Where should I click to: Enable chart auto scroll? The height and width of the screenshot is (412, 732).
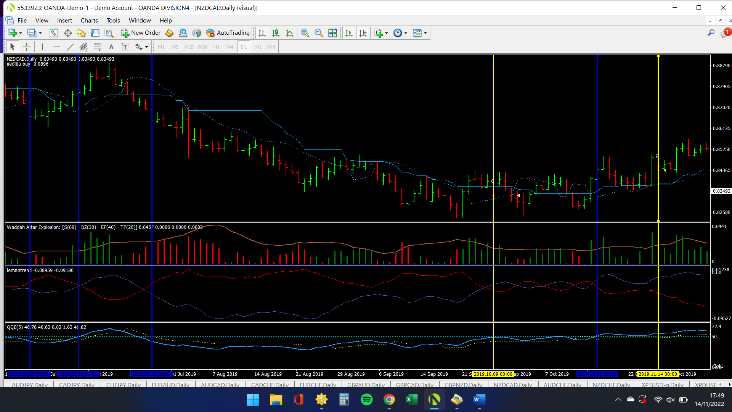pyautogui.click(x=349, y=33)
